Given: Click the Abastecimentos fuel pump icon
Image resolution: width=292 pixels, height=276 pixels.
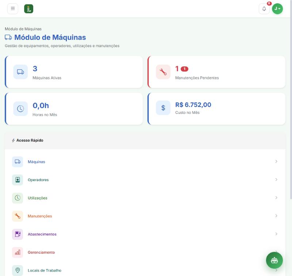Looking at the screenshot, I should 18,234.
